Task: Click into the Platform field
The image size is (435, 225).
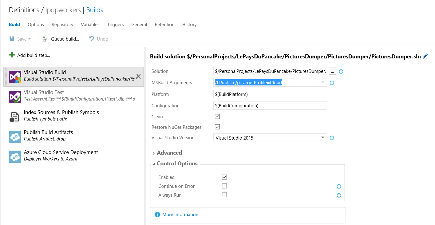Action: coord(270,94)
